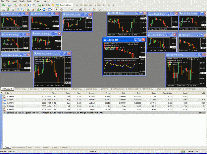The height and width of the screenshot is (154, 207).
Task: Toggle chart shift icon
Action: click(33, 10)
